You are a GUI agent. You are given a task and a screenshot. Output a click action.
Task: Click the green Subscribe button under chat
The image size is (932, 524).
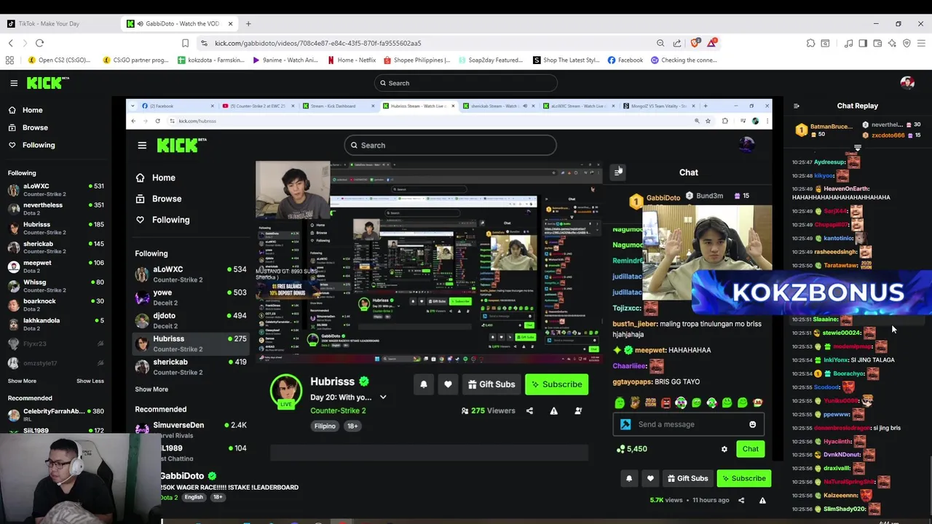tap(743, 478)
